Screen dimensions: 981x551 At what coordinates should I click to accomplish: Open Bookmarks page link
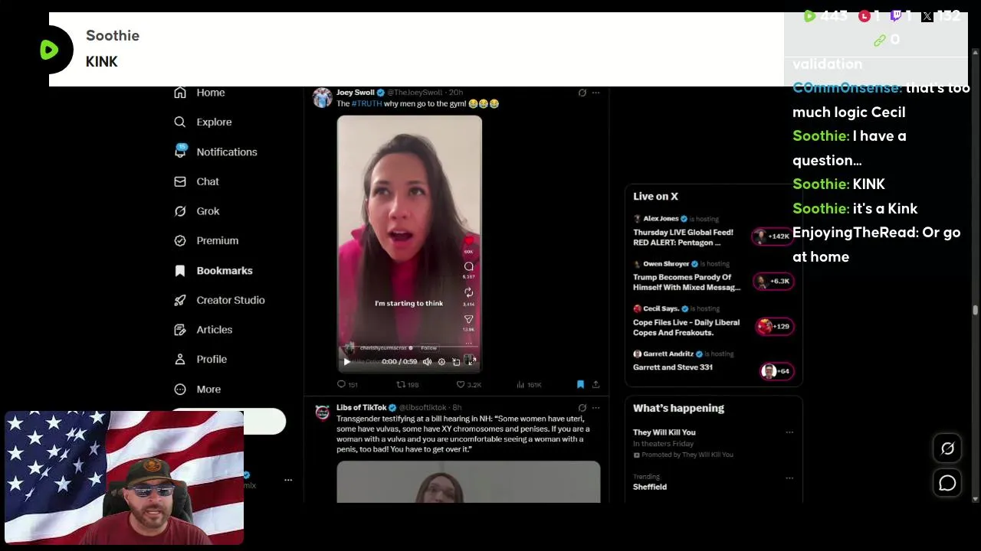click(225, 270)
